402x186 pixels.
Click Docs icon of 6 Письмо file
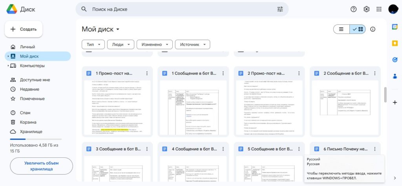pos(317,149)
